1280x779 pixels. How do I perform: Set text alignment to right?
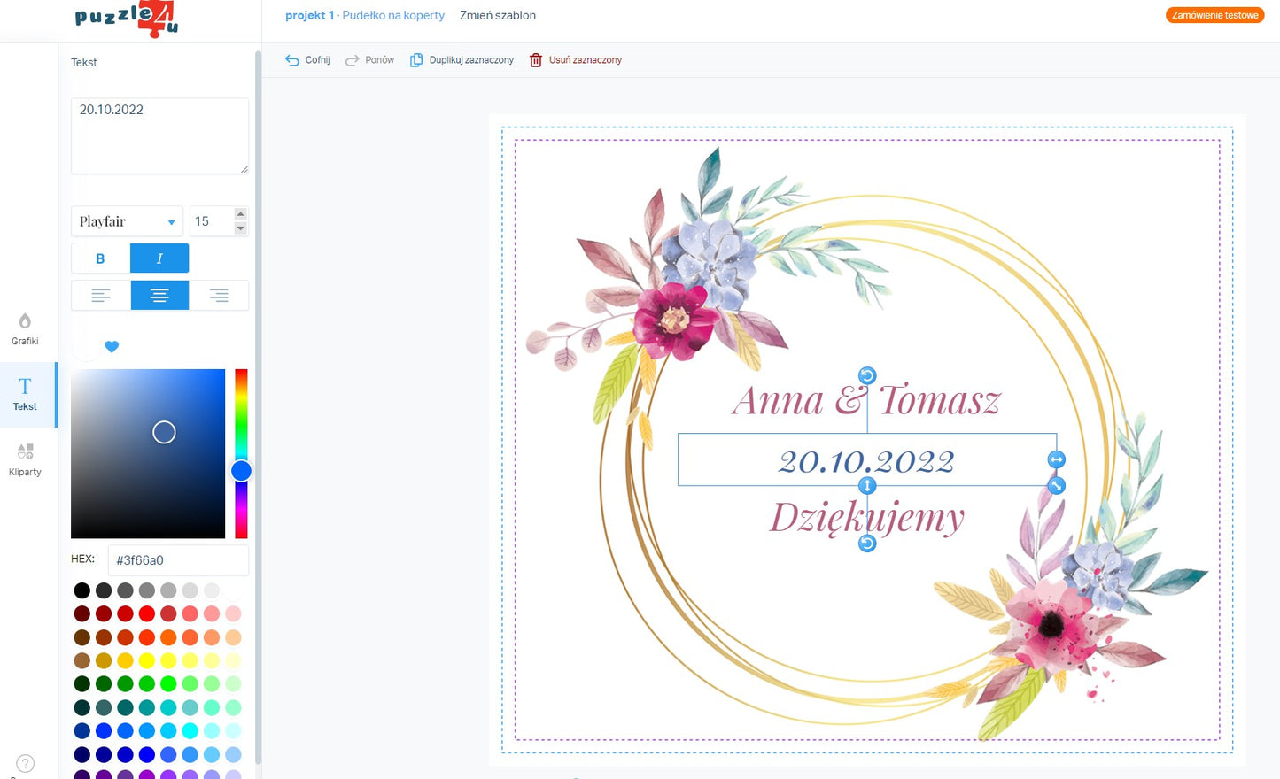point(219,296)
